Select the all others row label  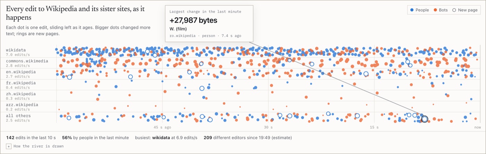pos(18,116)
